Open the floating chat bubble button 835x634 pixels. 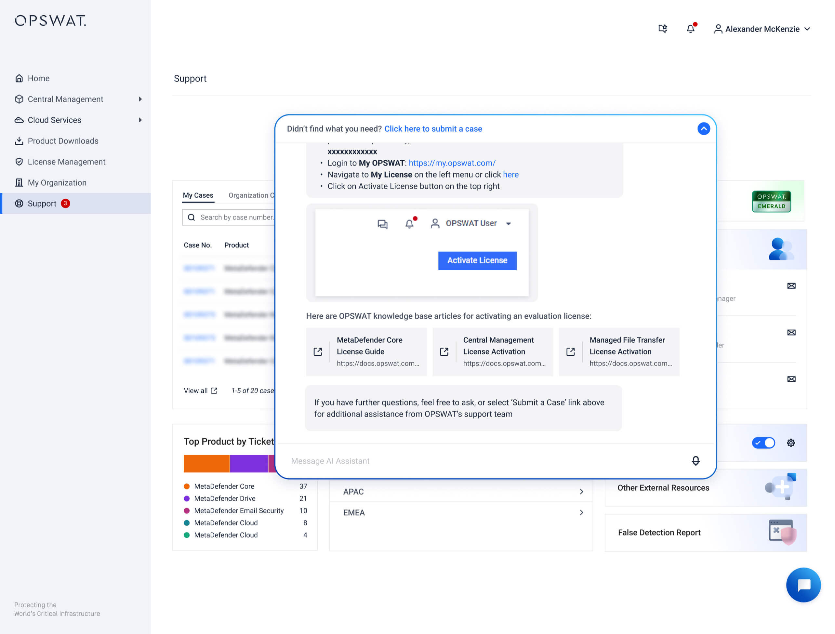point(804,585)
